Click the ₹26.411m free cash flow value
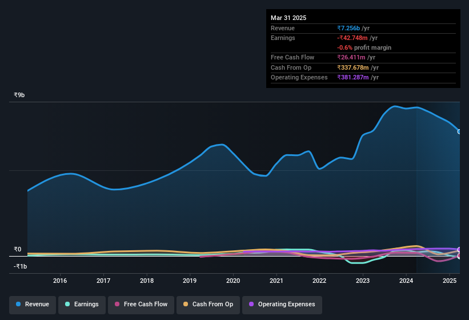The height and width of the screenshot is (320, 469). (351, 57)
